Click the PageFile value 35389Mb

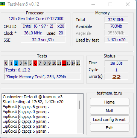click(x=116, y=33)
